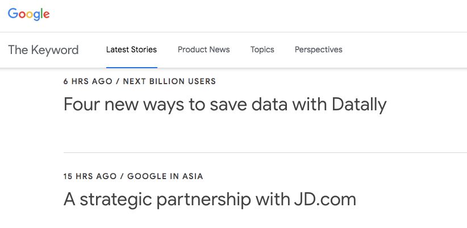
Task: Go to The Keyword blog home
Action: [x=43, y=49]
